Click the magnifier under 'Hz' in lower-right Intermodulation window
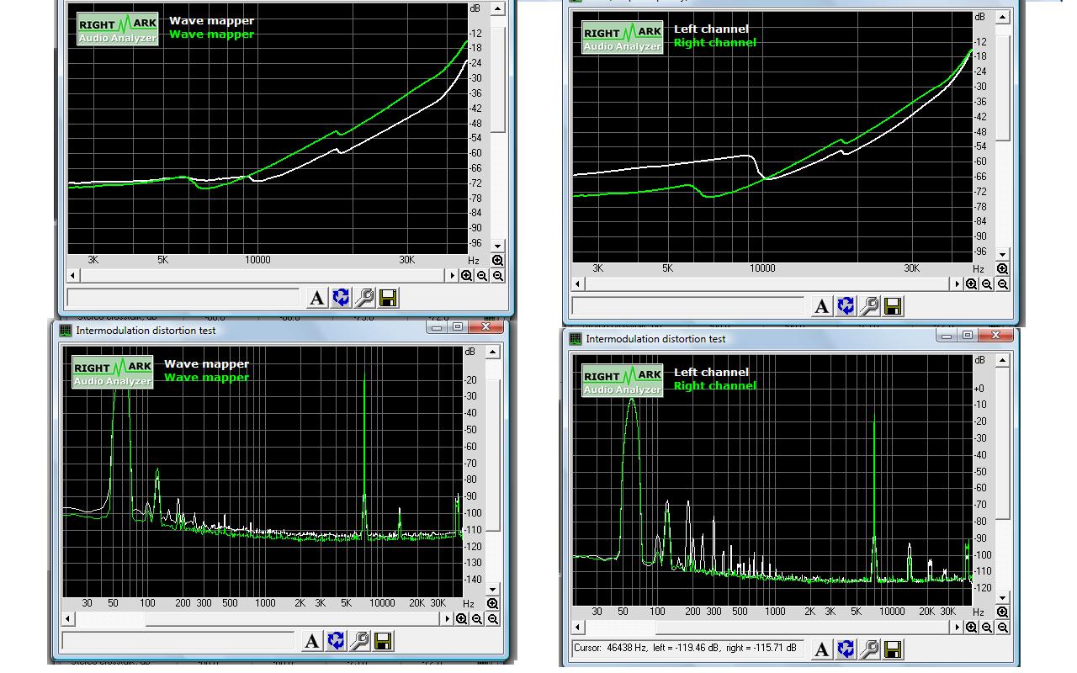This screenshot has width=1077, height=673. [1003, 612]
